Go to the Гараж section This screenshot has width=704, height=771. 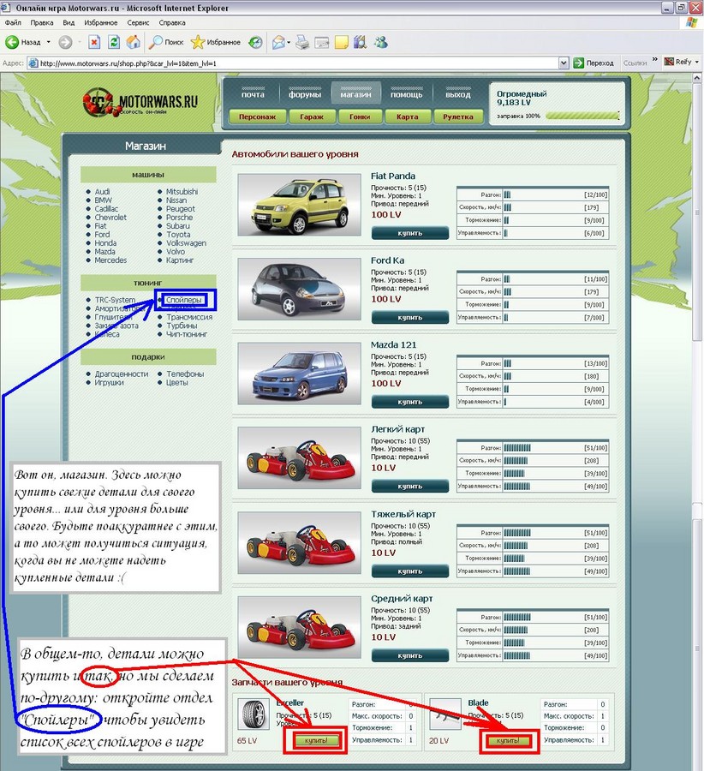312,117
